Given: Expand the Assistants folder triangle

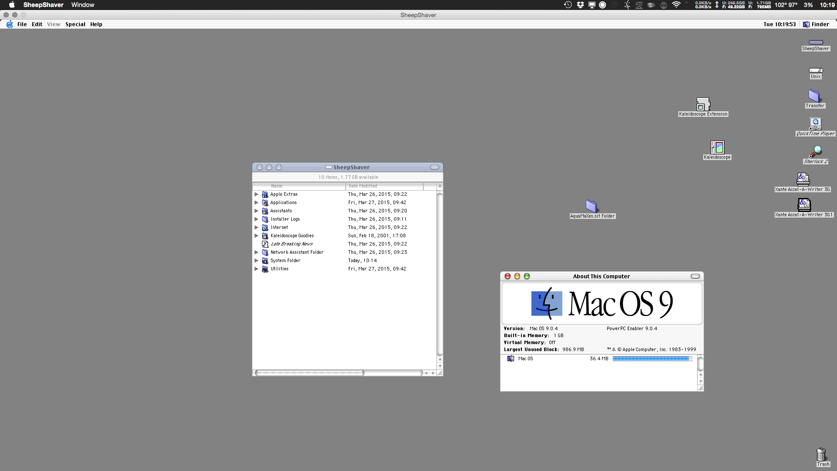Looking at the screenshot, I should 256,211.
